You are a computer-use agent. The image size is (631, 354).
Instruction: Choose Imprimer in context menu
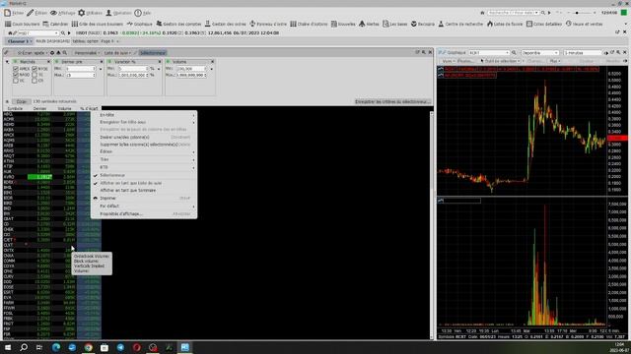(x=144, y=199)
